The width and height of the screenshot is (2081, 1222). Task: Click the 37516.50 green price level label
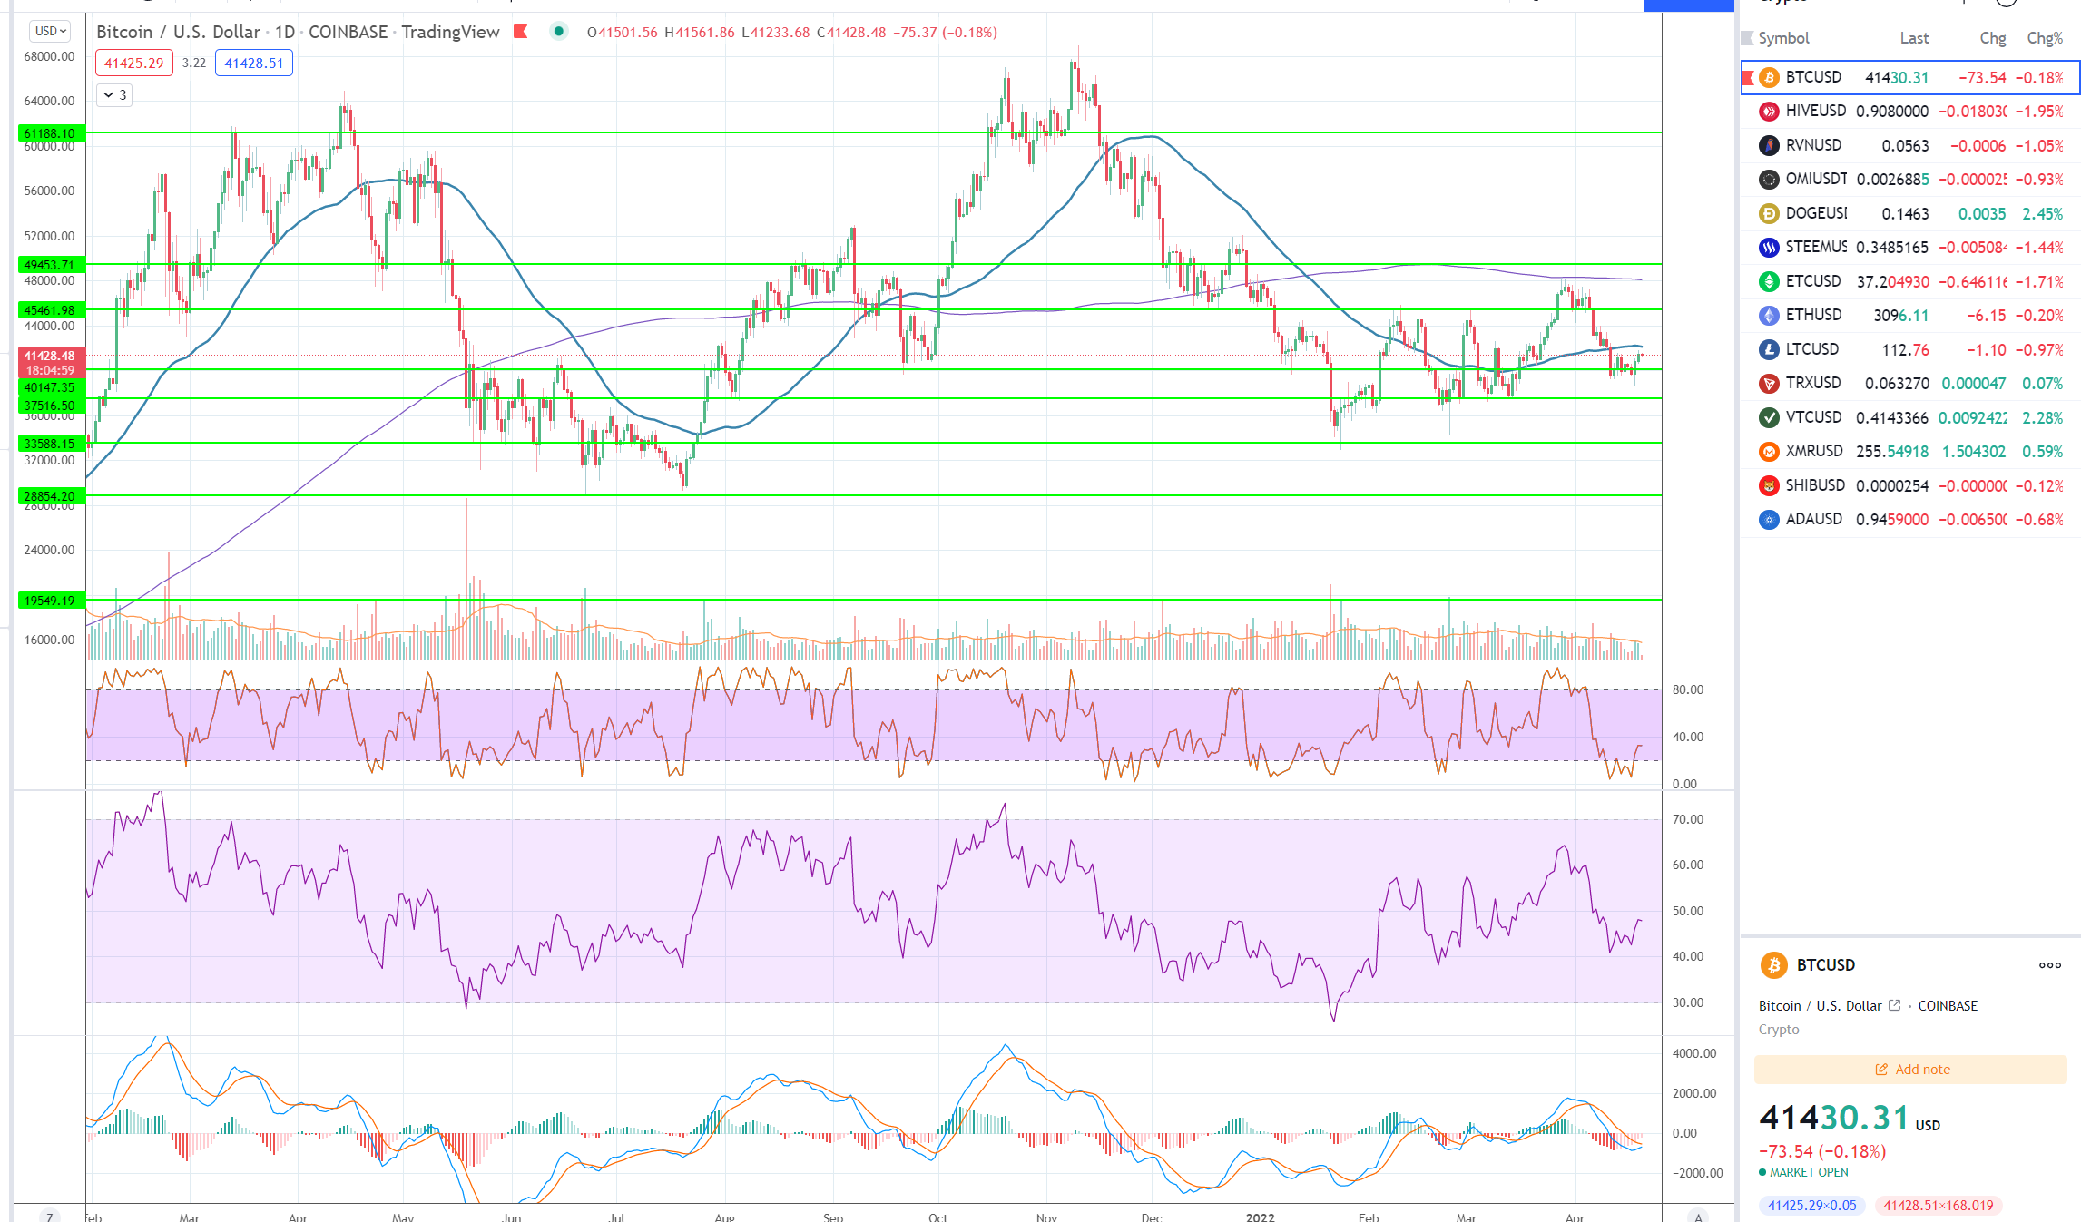point(51,406)
